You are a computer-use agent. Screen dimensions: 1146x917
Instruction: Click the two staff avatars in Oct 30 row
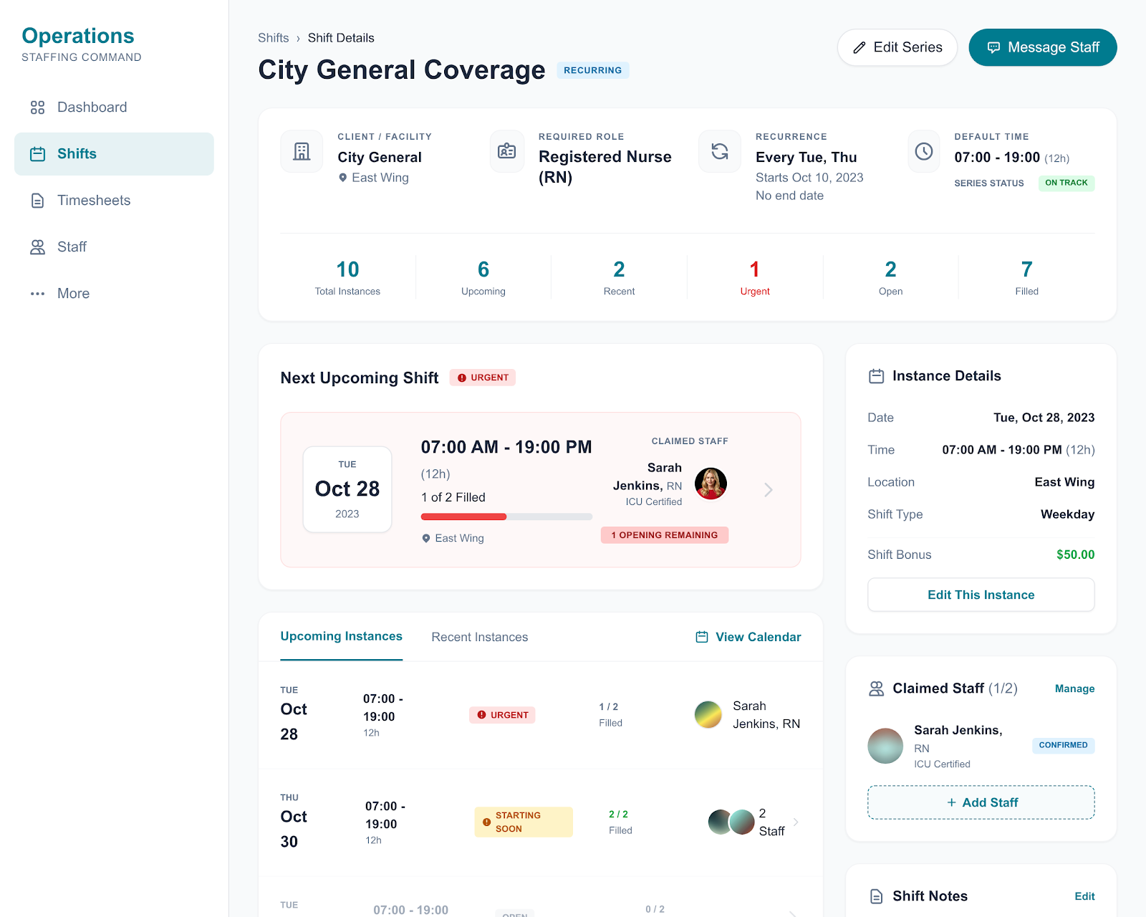(731, 822)
